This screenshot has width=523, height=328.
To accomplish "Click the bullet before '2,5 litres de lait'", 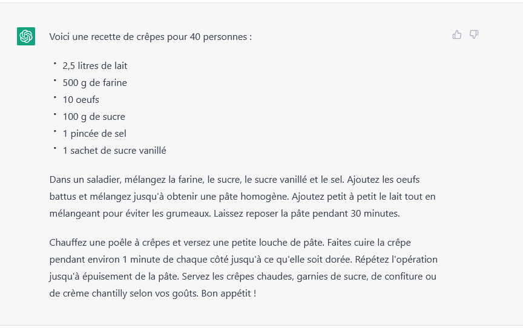I will (x=55, y=64).
